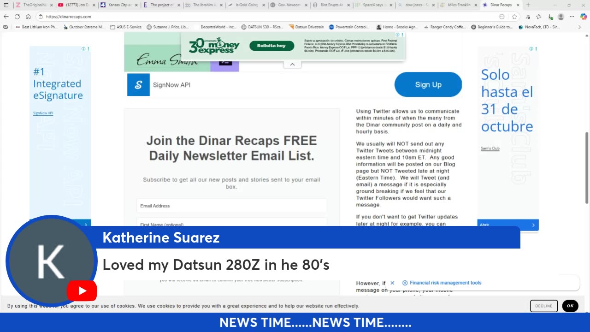Open the media control music icon
The height and width of the screenshot is (332, 590).
(x=527, y=17)
